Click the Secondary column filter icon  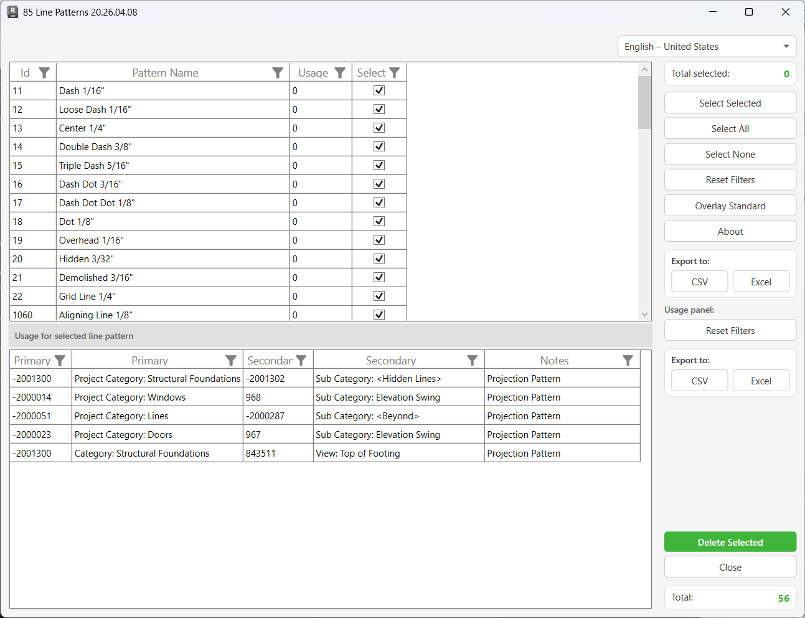click(472, 360)
